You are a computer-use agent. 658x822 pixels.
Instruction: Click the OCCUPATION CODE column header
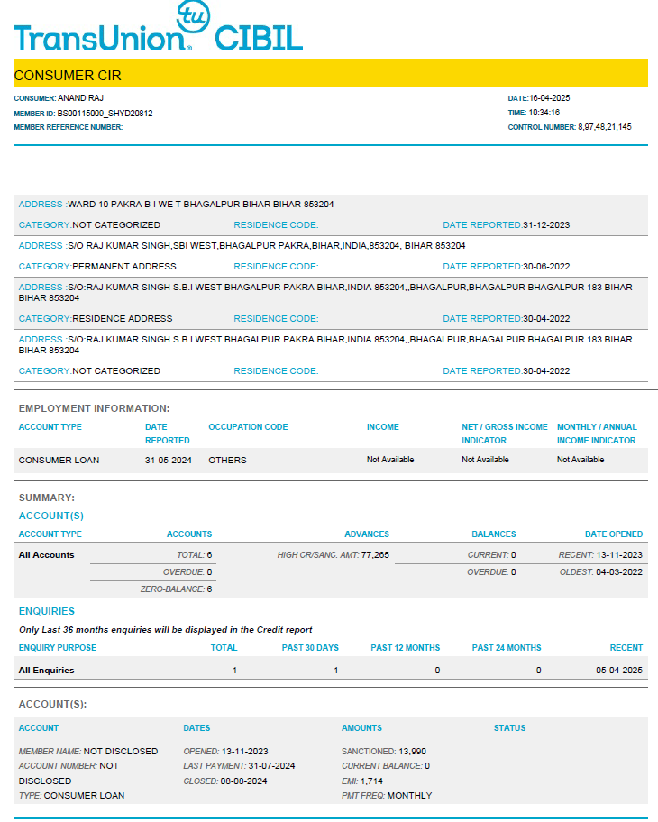point(248,427)
